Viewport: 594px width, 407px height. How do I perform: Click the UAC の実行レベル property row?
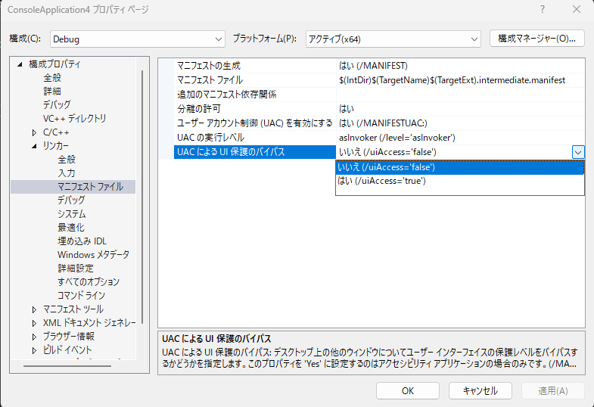click(x=379, y=138)
